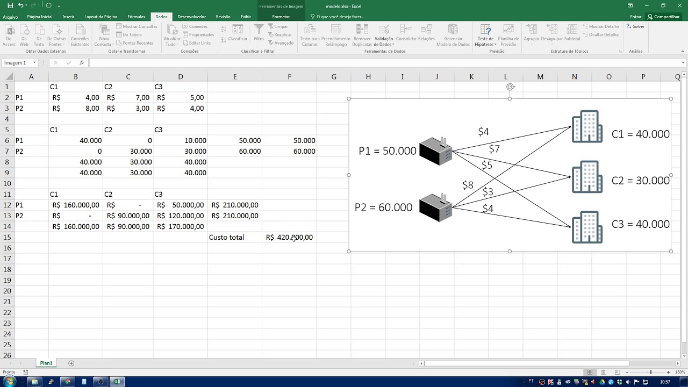Open the Consolidar tool
The image size is (688, 387).
pyautogui.click(x=406, y=33)
